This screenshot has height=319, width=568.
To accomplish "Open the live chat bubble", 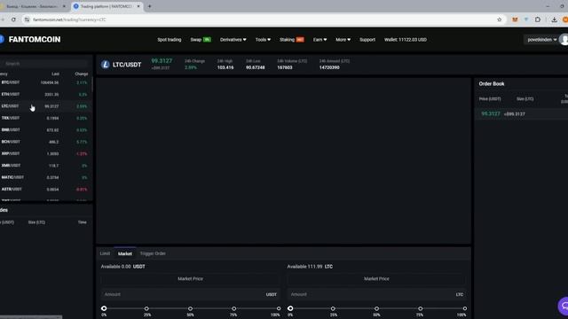I will pos(564,306).
